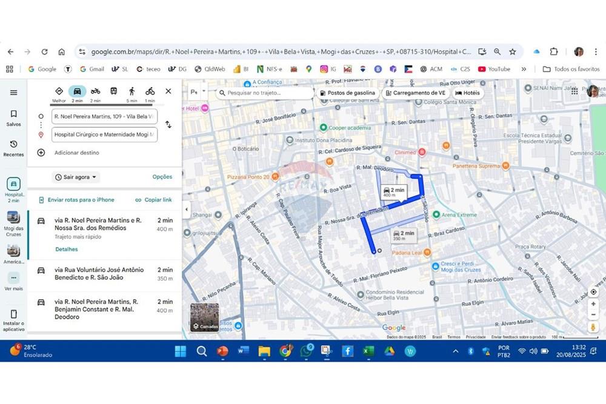Expand the Sair agora departure dropdown
Image resolution: width=606 pixels, height=404 pixels.
click(x=76, y=177)
